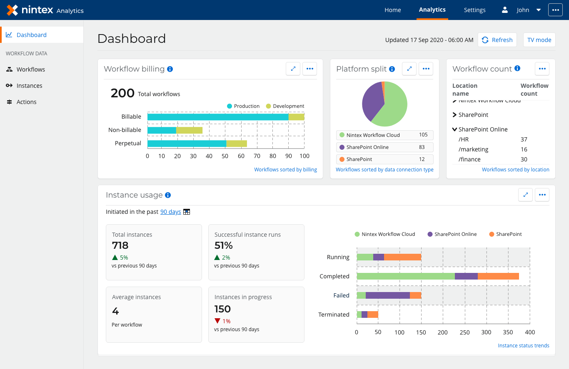Open Workflow count more options menu
This screenshot has width=569, height=369.
[542, 69]
